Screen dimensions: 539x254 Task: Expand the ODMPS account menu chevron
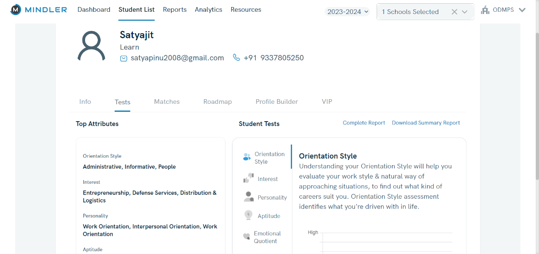pos(522,10)
